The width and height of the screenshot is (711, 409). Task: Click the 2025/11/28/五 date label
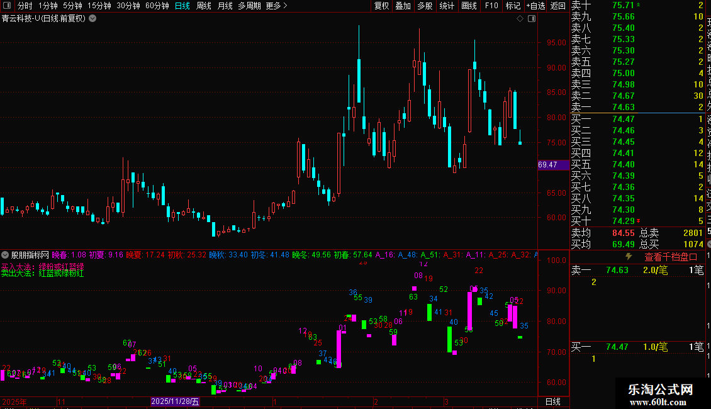(x=175, y=401)
